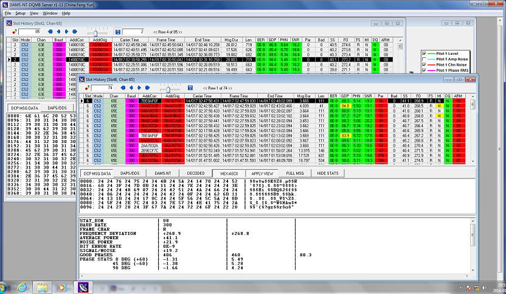Show hidden tray icons arrow
The height and width of the screenshot is (294, 506).
point(460,287)
